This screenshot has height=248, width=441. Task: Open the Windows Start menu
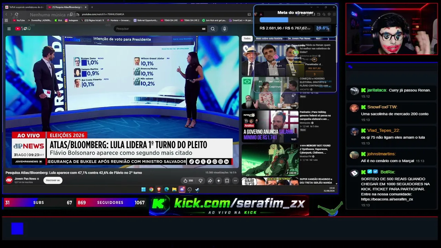pos(143,189)
